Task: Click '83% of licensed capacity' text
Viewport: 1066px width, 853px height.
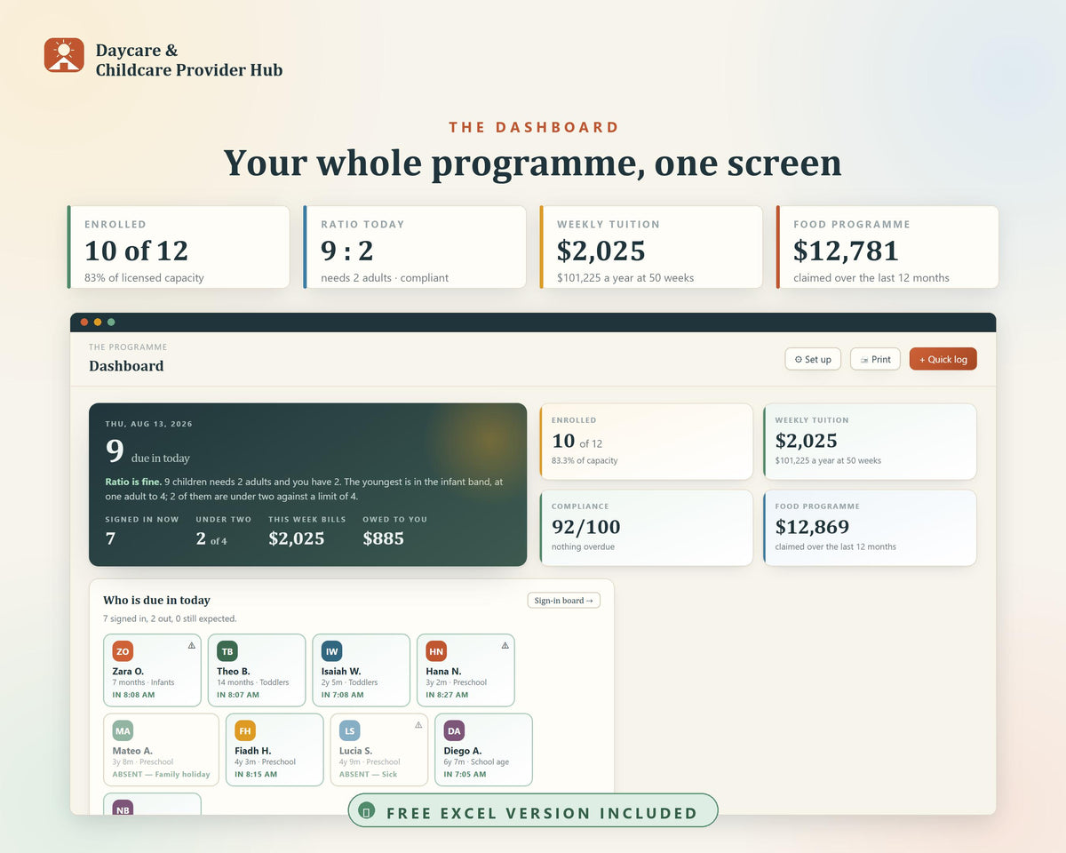Action: 144,278
